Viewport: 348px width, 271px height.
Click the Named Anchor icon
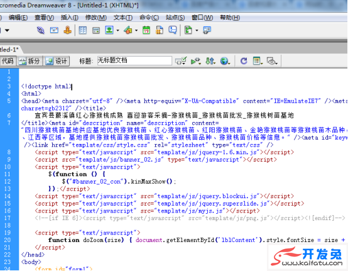coord(67,30)
